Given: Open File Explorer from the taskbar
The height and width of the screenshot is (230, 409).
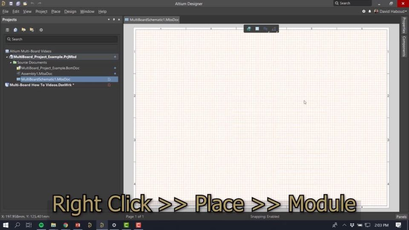Looking at the screenshot, I should [x=54, y=225].
